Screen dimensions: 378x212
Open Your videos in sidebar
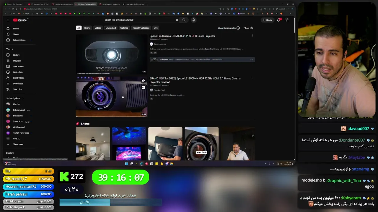pos(19,67)
